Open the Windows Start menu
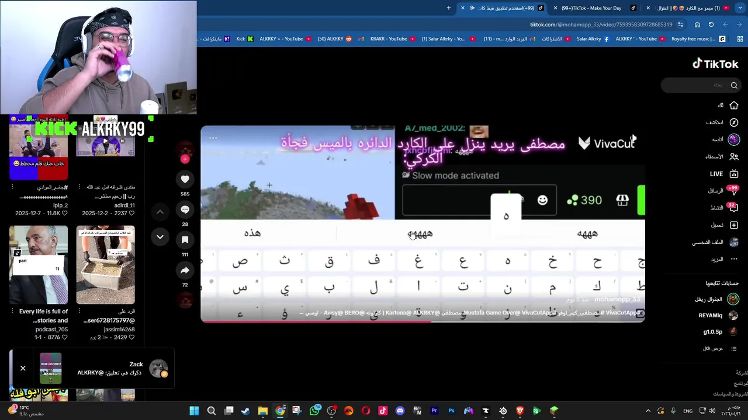The image size is (748, 420). point(194,411)
